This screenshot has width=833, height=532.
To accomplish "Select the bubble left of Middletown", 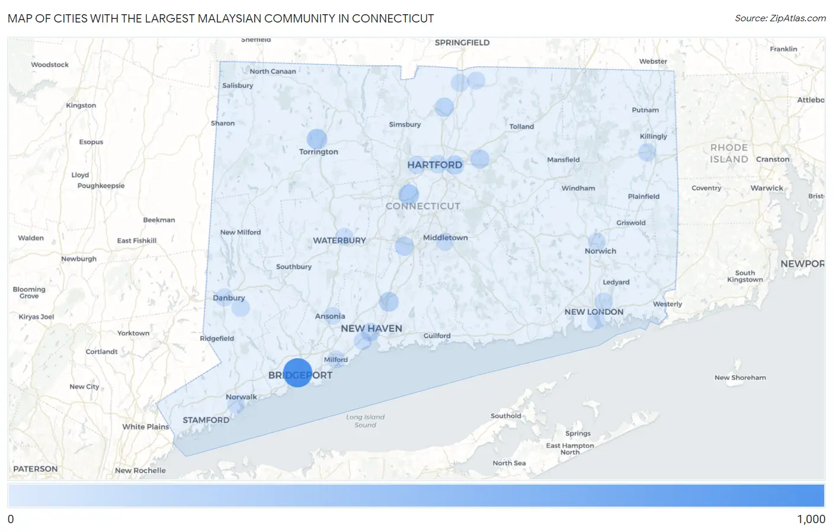I will click(x=404, y=246).
